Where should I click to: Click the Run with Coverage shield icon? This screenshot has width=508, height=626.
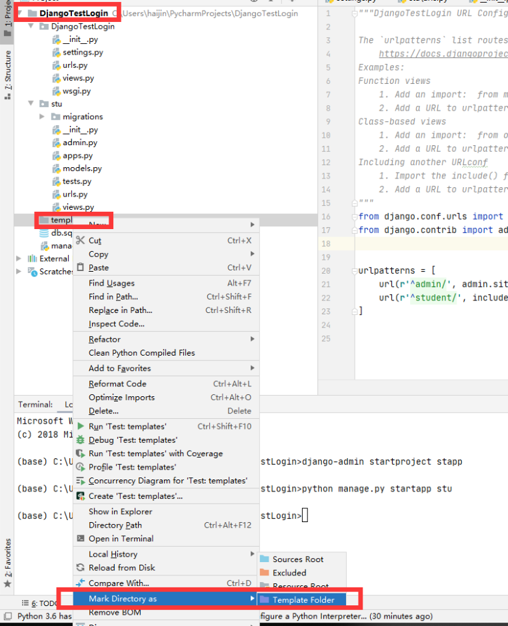(81, 453)
